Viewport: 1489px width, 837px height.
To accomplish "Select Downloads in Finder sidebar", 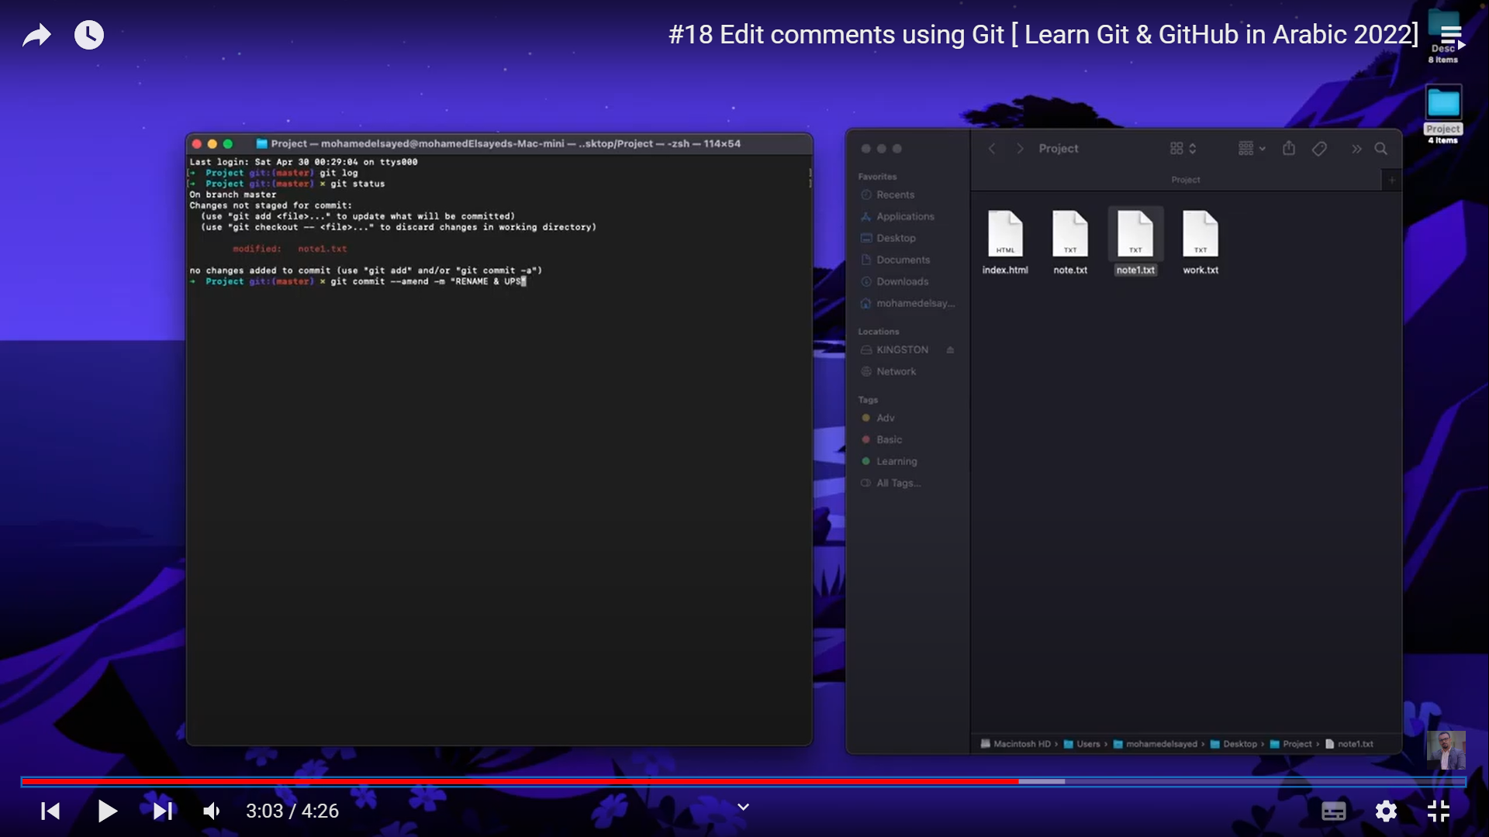I will pyautogui.click(x=902, y=281).
